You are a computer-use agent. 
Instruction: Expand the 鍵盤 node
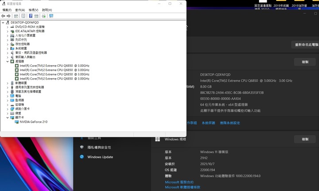(8, 113)
